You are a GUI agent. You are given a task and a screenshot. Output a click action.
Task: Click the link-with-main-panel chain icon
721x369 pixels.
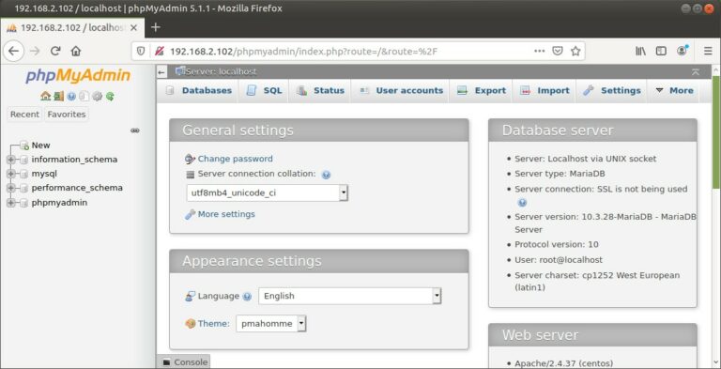point(135,131)
